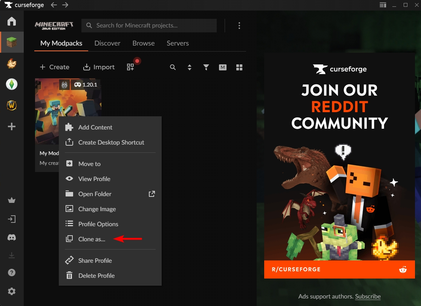Focus the Search for Minecraft projects field
The width and height of the screenshot is (421, 306).
(149, 26)
